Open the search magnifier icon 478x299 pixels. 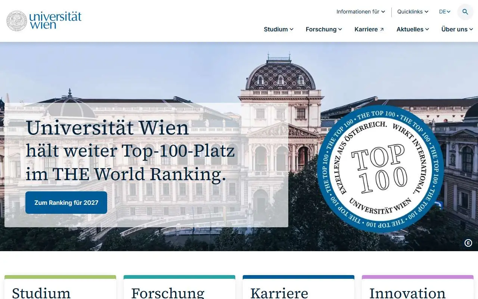point(465,12)
